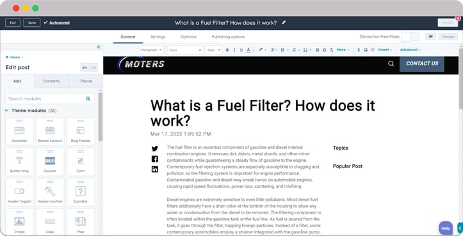Viewport: 463px width, 236px height.
Task: Insert an image from toolbar
Action: [x=366, y=50]
